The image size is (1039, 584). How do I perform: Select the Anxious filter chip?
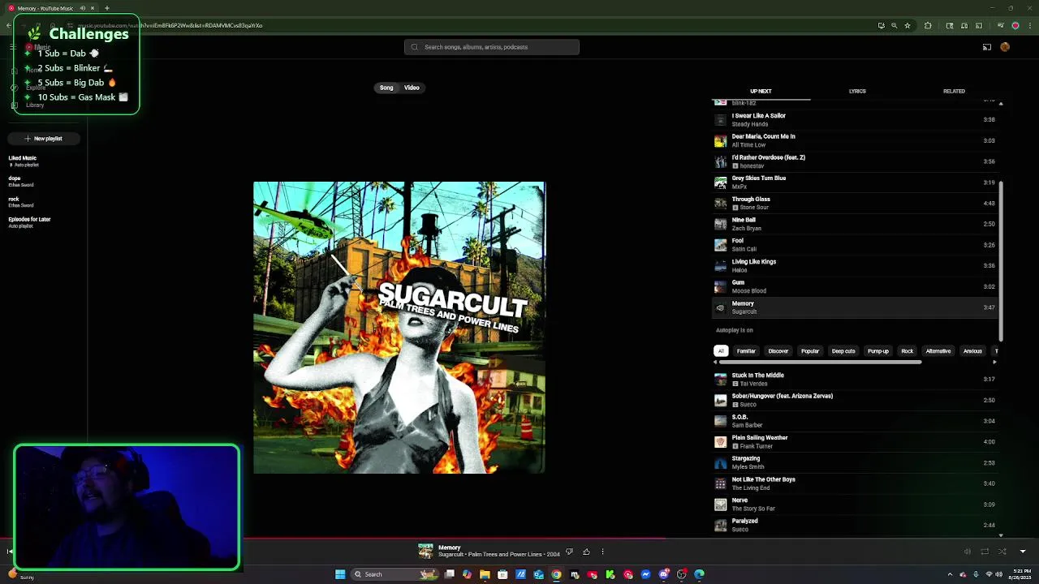(972, 351)
